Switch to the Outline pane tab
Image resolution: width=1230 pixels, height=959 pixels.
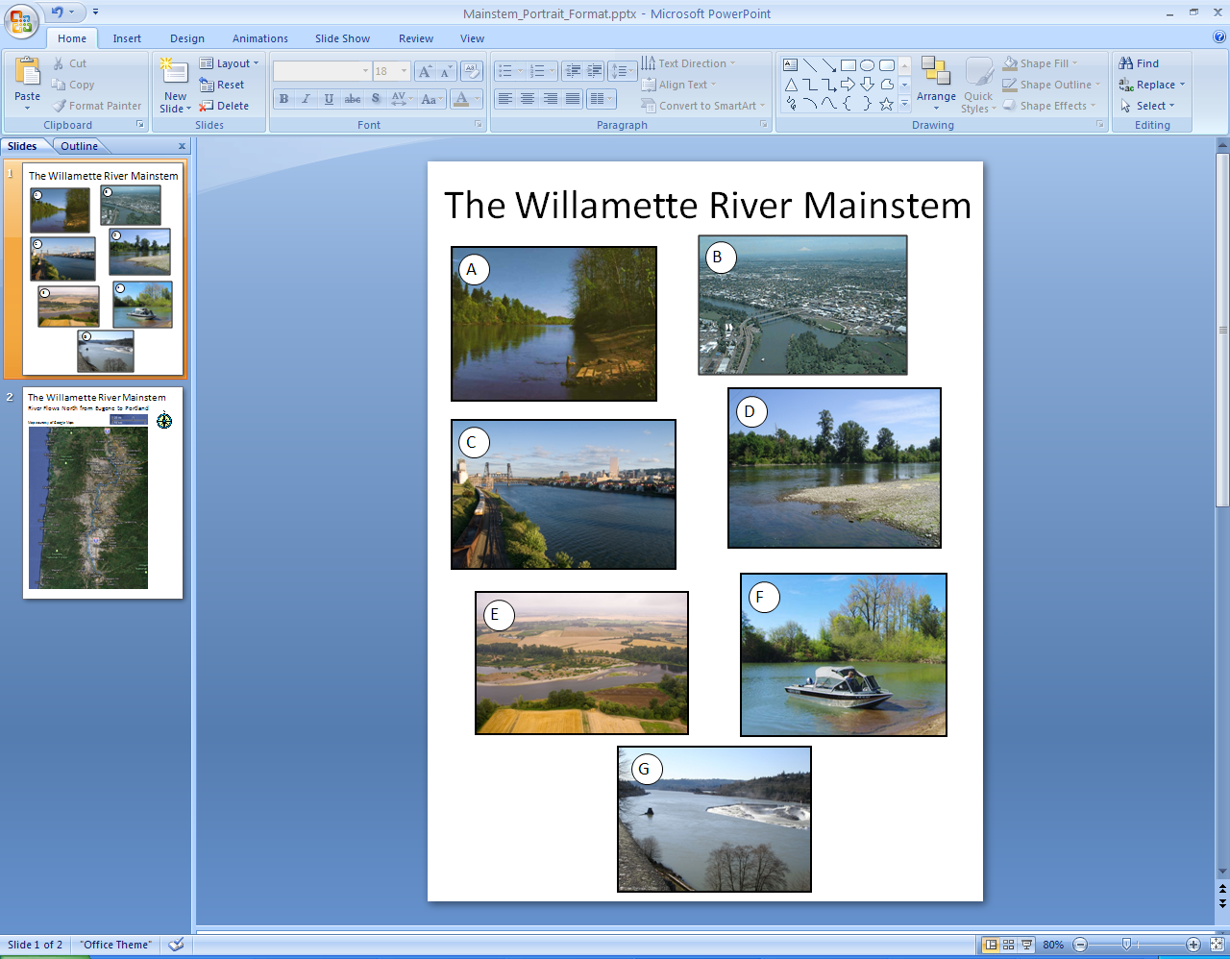[79, 146]
